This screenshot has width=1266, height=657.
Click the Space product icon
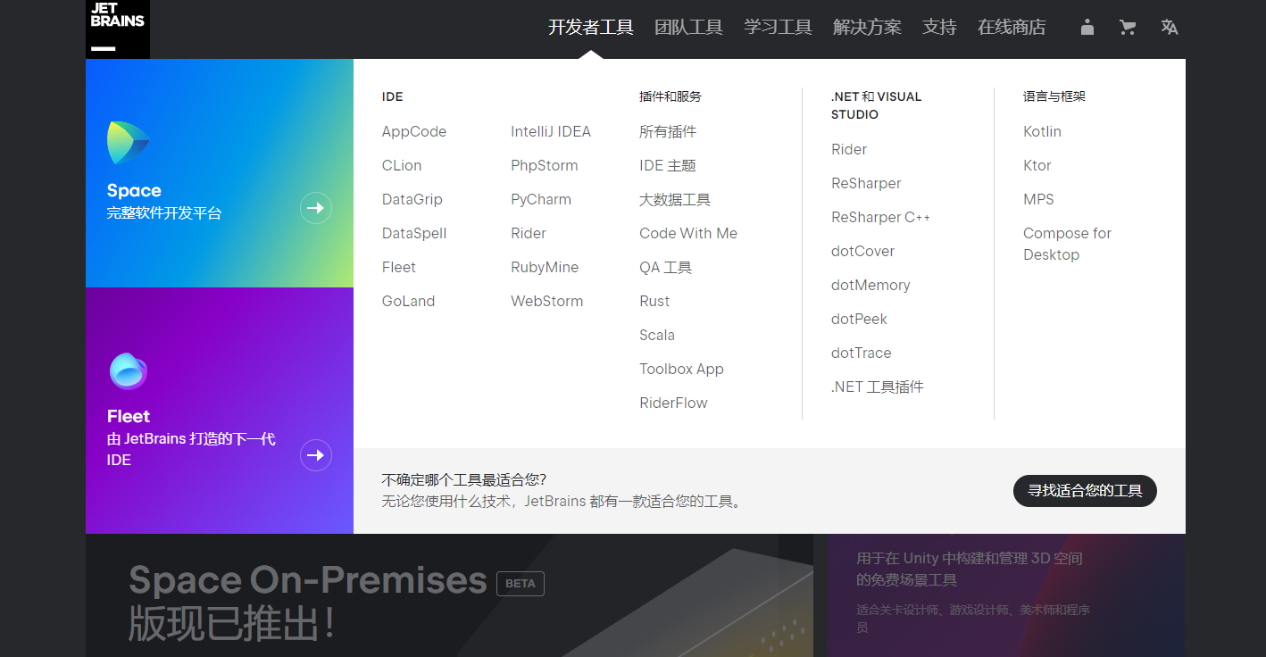pos(129,143)
